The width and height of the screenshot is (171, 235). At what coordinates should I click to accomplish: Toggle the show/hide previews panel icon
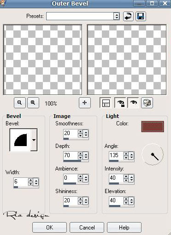tap(106, 103)
